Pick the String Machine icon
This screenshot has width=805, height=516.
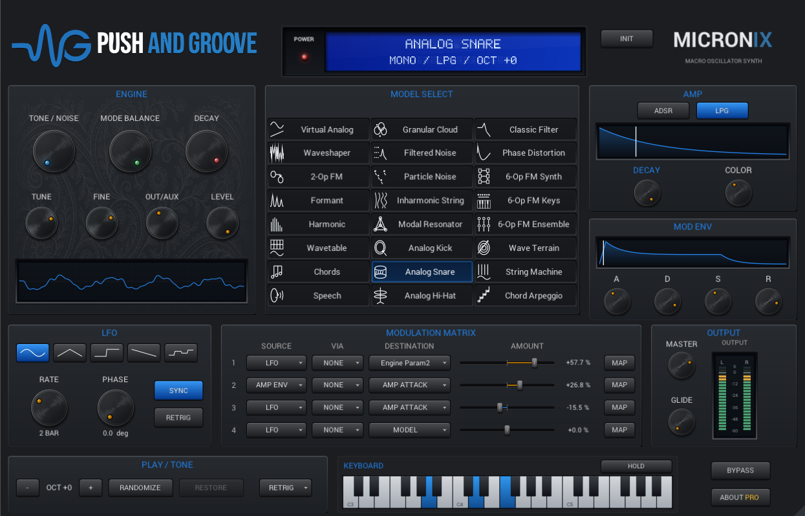[484, 272]
